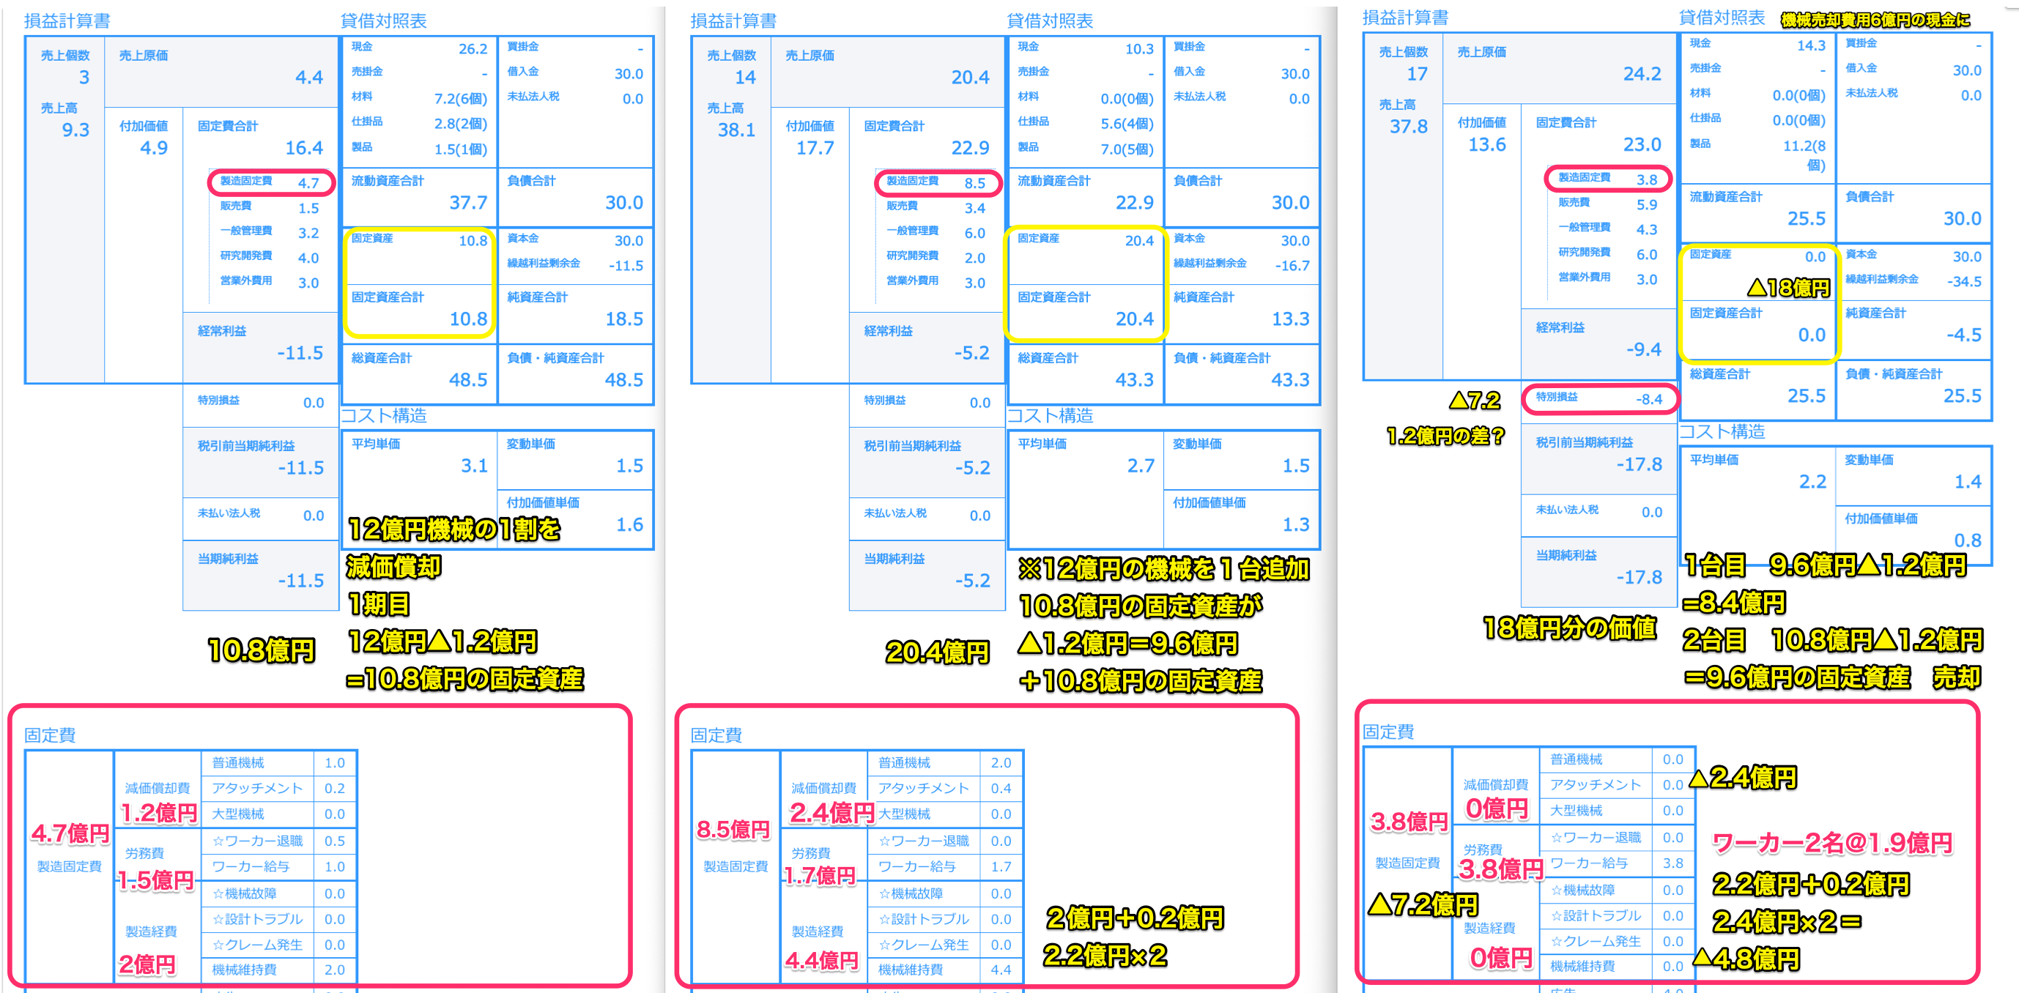Click the 純資産合計 -4.5 cell
Image resolution: width=2019 pixels, height=993 pixels.
[x=1912, y=325]
